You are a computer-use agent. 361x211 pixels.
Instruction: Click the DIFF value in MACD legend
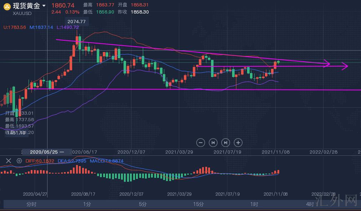[40, 161]
